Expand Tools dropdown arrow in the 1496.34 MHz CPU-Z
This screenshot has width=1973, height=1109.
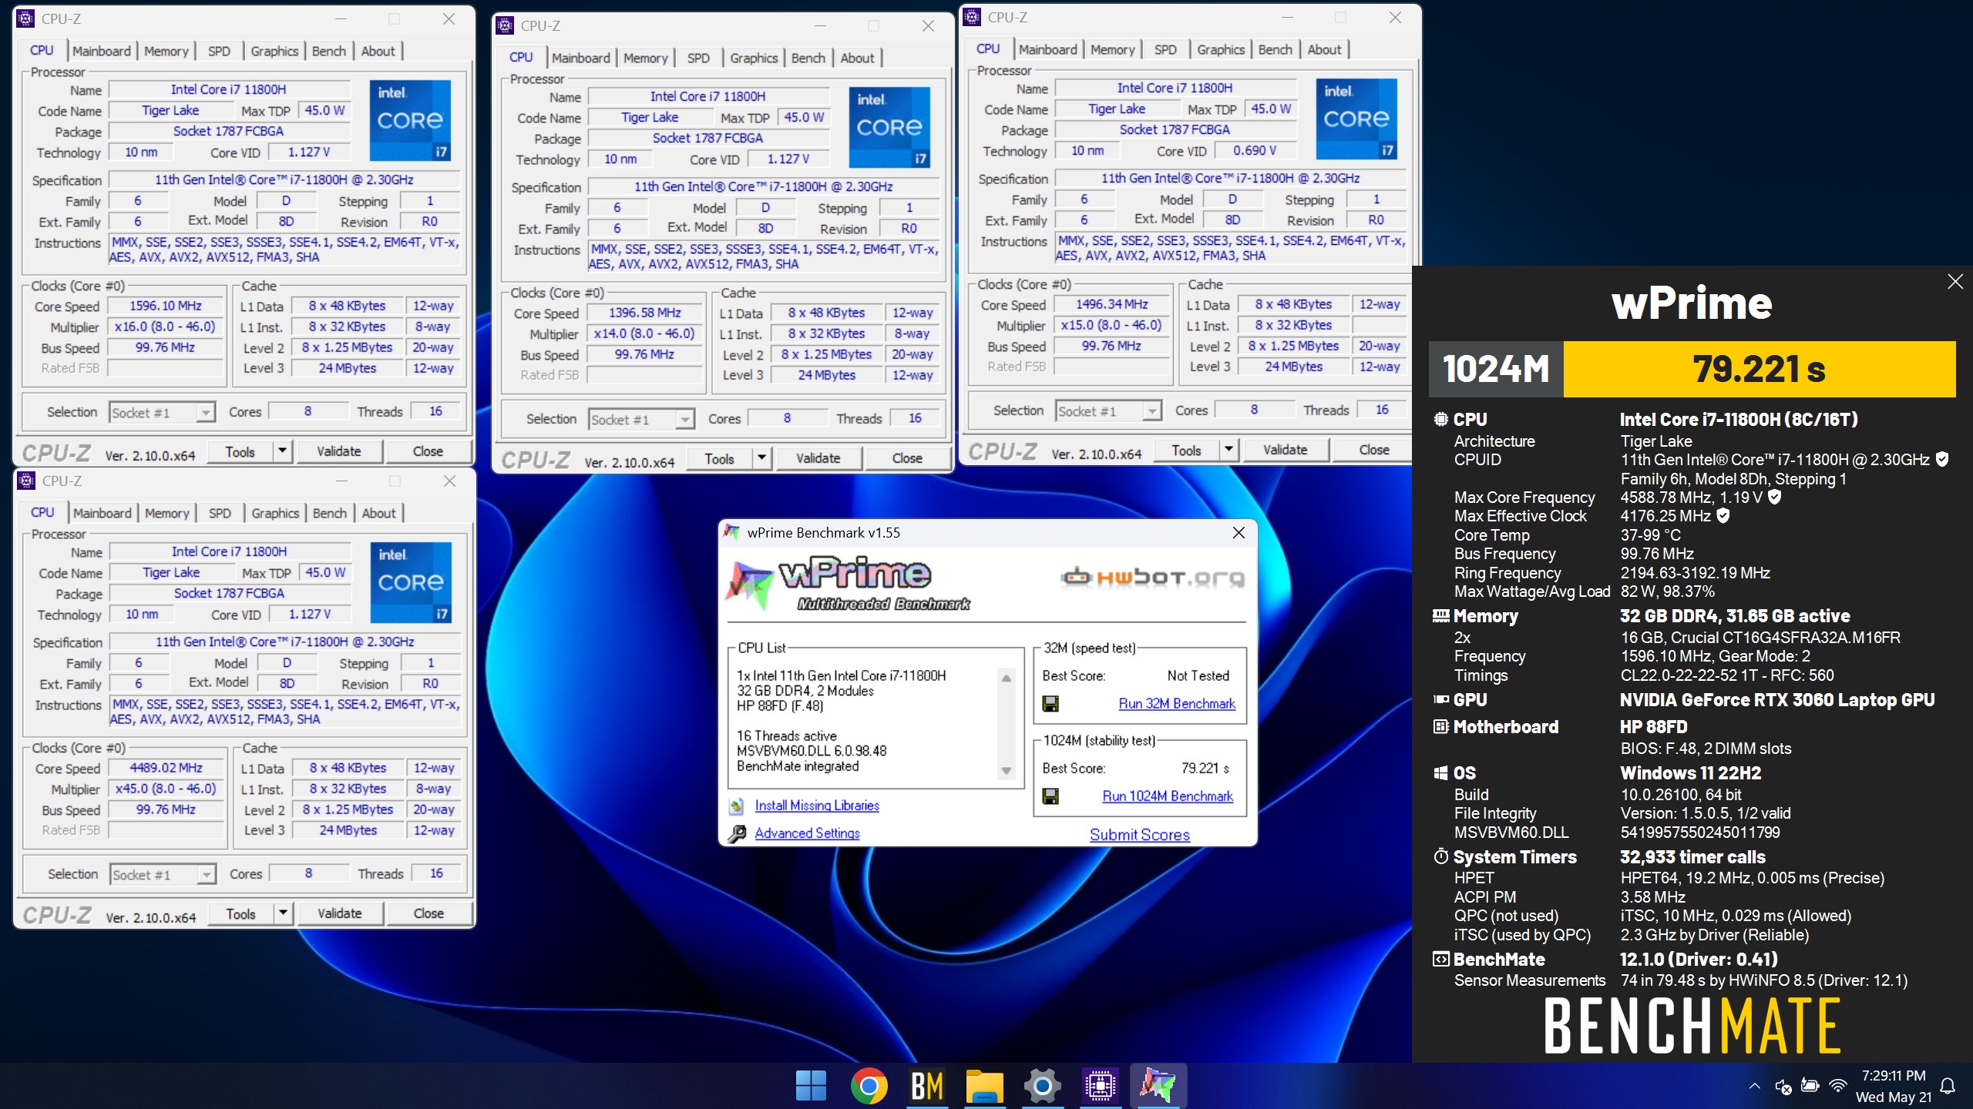coord(1229,450)
